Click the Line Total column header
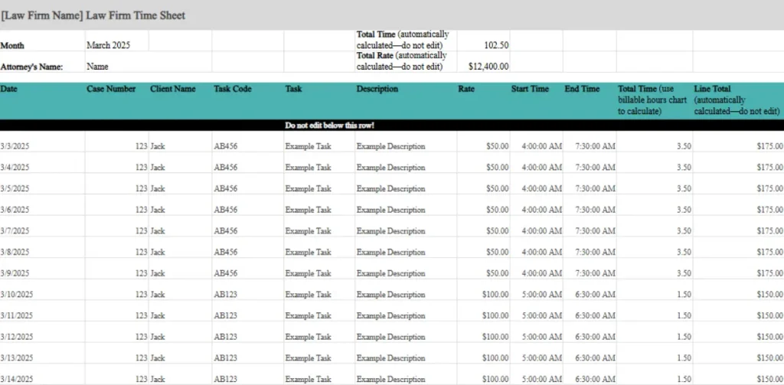Image resolution: width=784 pixels, height=385 pixels. click(737, 100)
